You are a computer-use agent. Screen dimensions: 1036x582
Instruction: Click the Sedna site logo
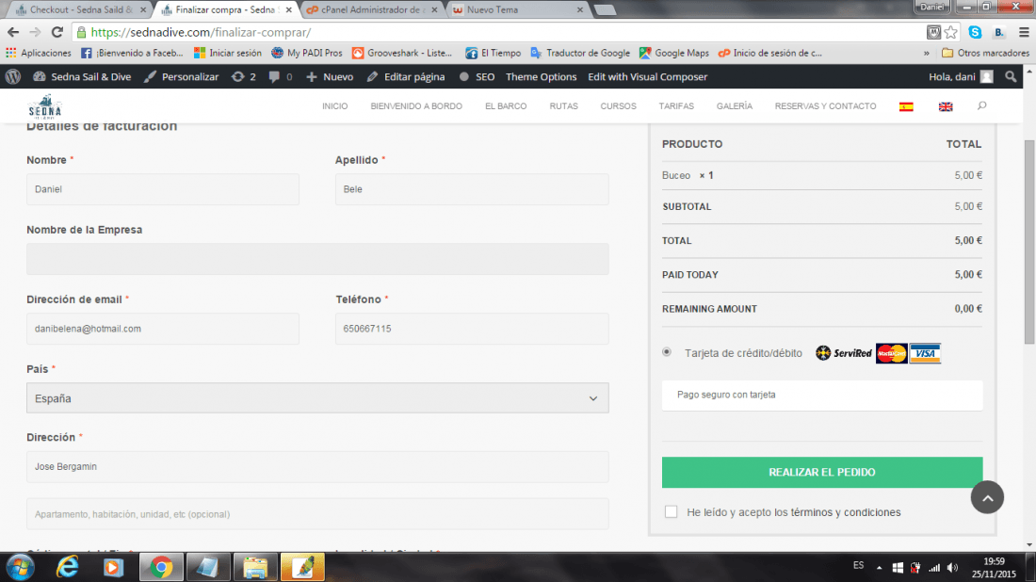tap(45, 106)
